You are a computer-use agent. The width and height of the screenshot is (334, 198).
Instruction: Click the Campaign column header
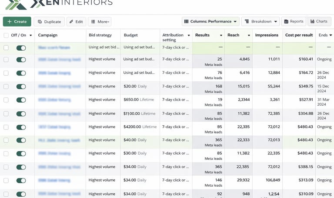click(48, 35)
